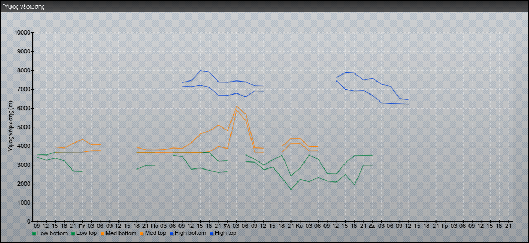The height and width of the screenshot is (243, 529).
Task: Click the 'Δε' day label on x-axis
Action: coord(372,226)
